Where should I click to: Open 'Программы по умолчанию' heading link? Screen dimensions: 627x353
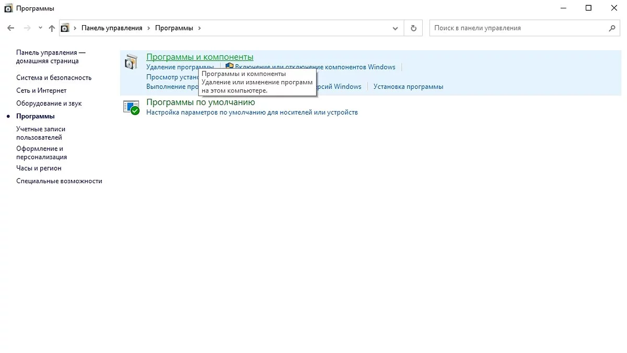point(201,103)
